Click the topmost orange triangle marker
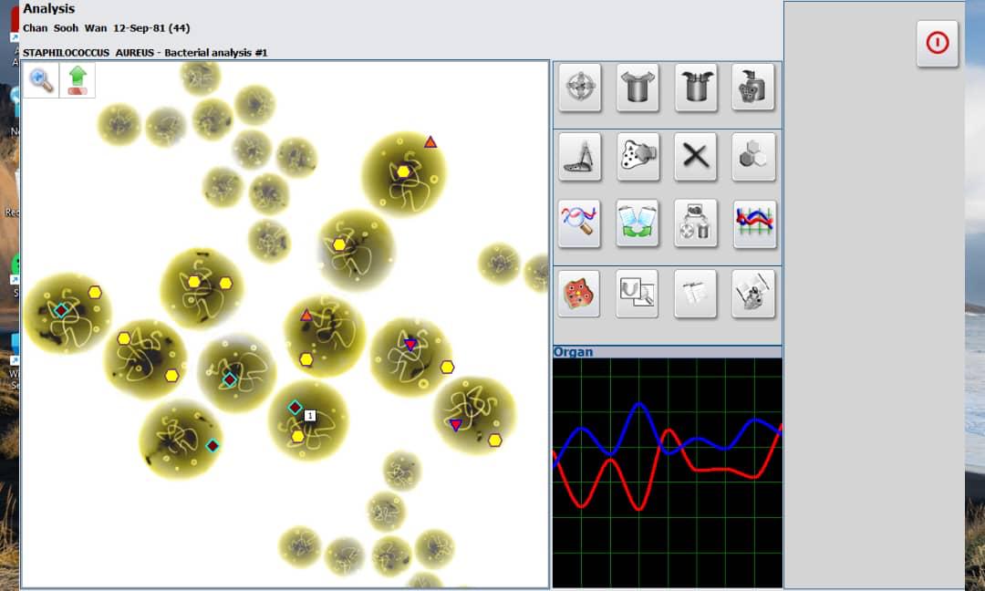The width and height of the screenshot is (985, 591). (430, 142)
